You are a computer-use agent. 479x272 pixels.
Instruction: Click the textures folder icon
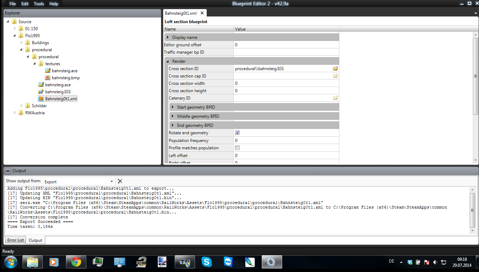(41, 63)
